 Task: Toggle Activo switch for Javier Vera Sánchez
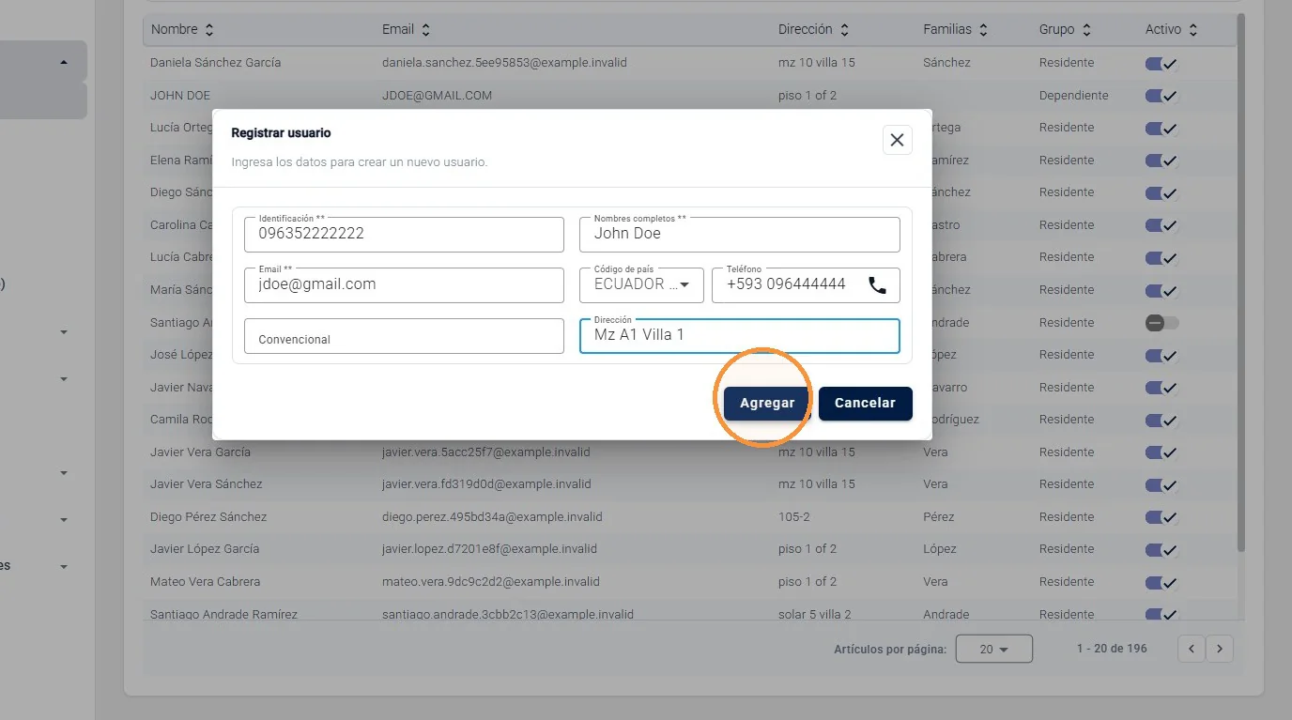pos(1161,484)
